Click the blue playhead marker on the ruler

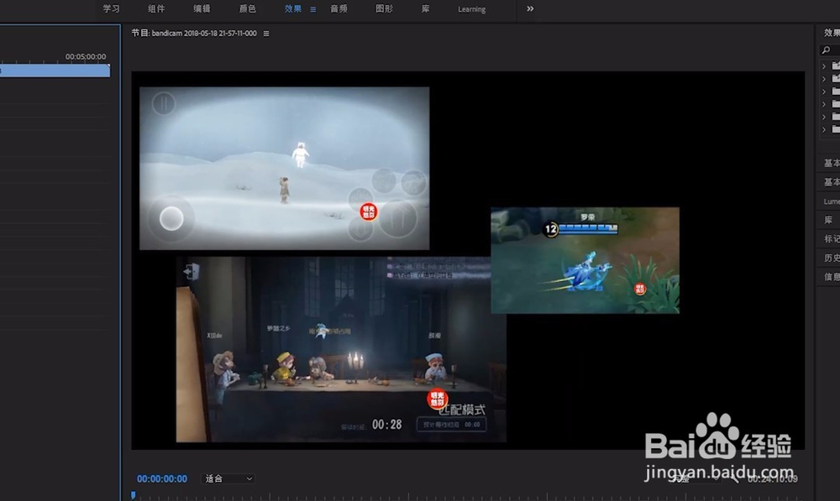click(x=134, y=495)
